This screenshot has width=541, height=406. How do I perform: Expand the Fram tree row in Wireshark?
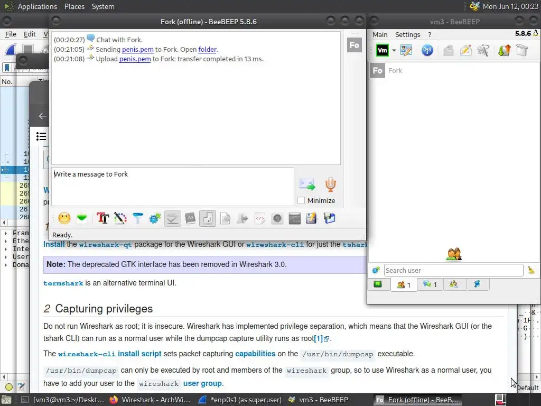5,233
